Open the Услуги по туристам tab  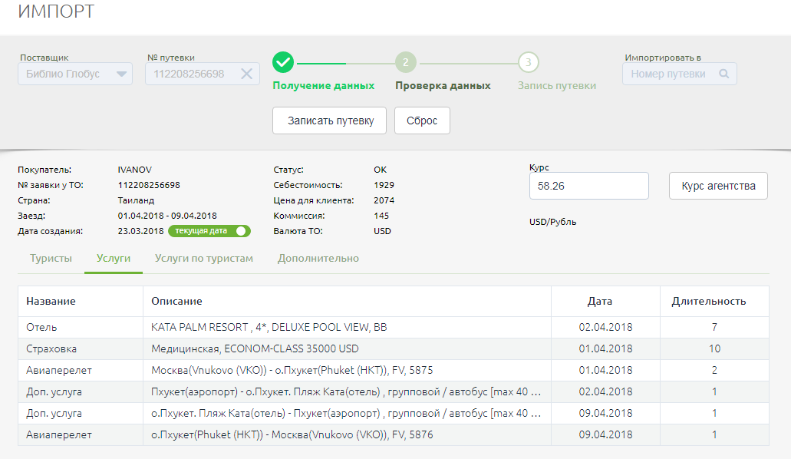click(x=203, y=259)
